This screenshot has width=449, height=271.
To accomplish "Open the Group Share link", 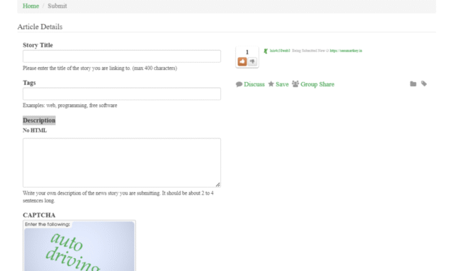I will click(x=317, y=84).
